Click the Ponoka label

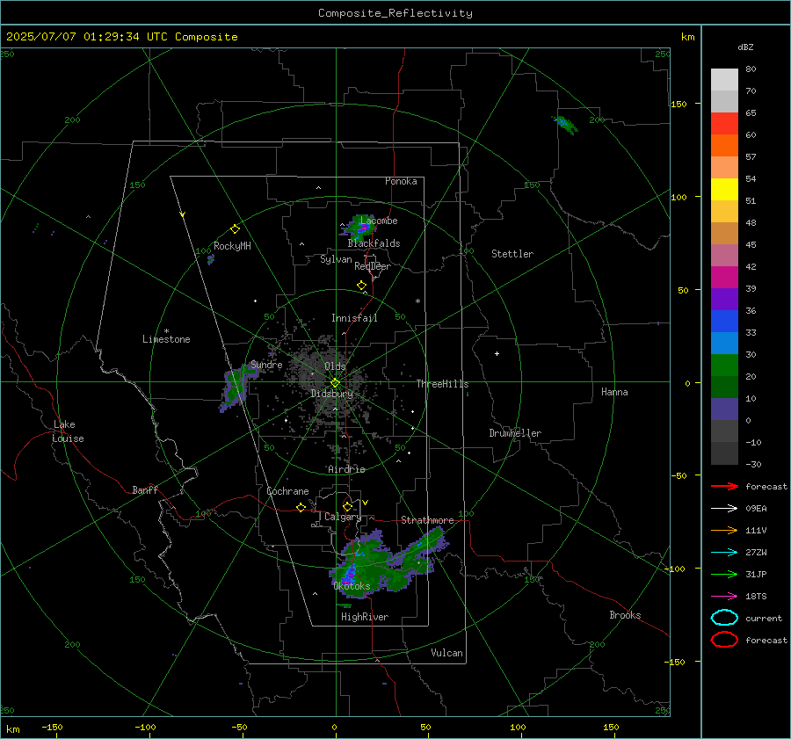(x=401, y=181)
